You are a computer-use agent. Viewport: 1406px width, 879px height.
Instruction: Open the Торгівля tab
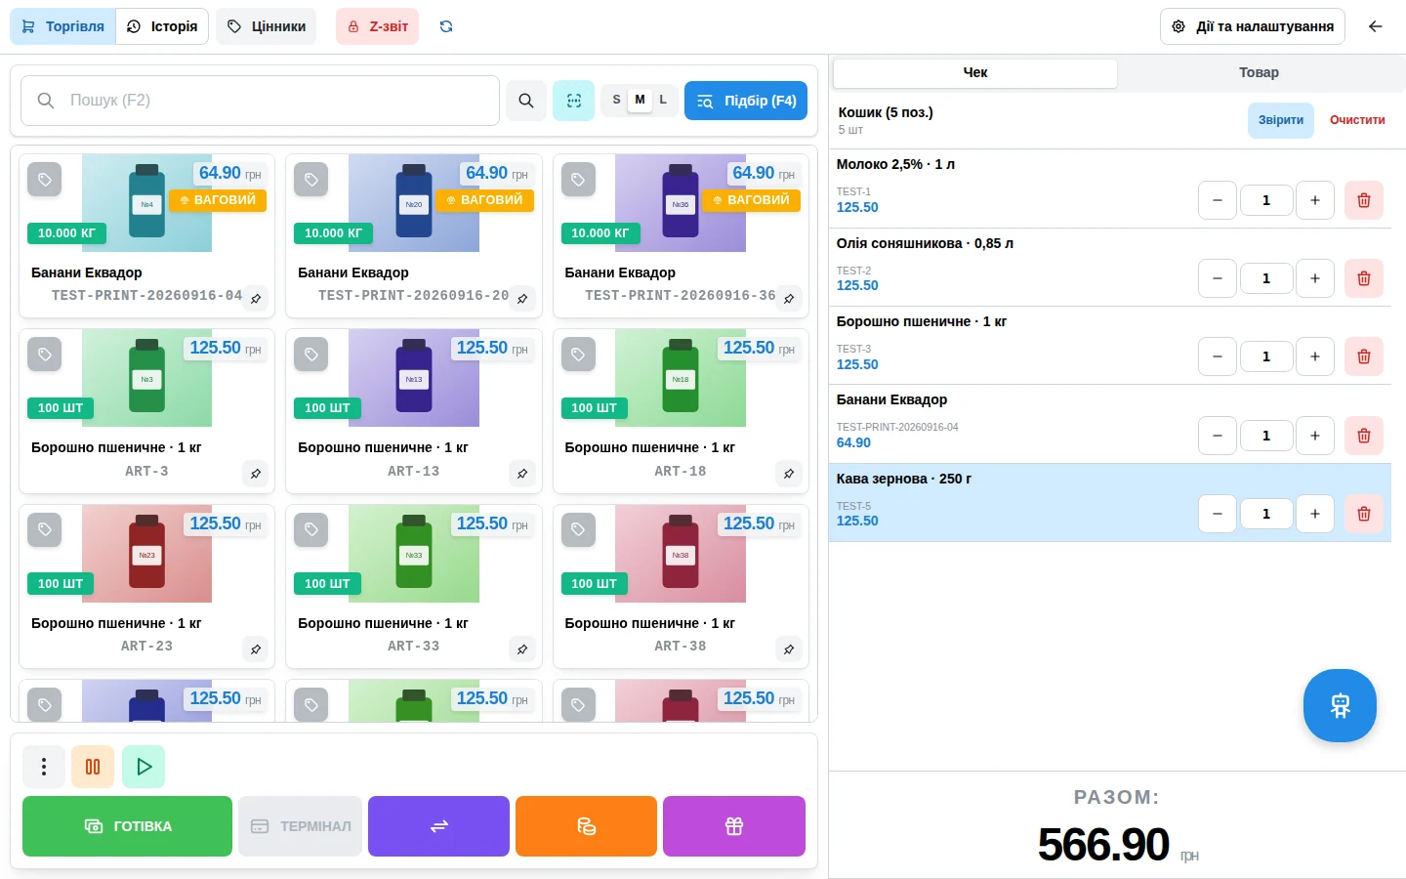pyautogui.click(x=63, y=26)
